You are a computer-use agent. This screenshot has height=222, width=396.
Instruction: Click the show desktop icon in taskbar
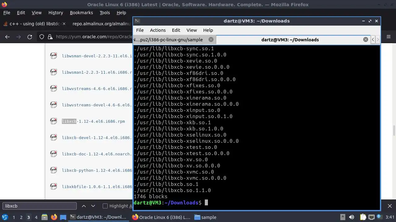pos(63,217)
